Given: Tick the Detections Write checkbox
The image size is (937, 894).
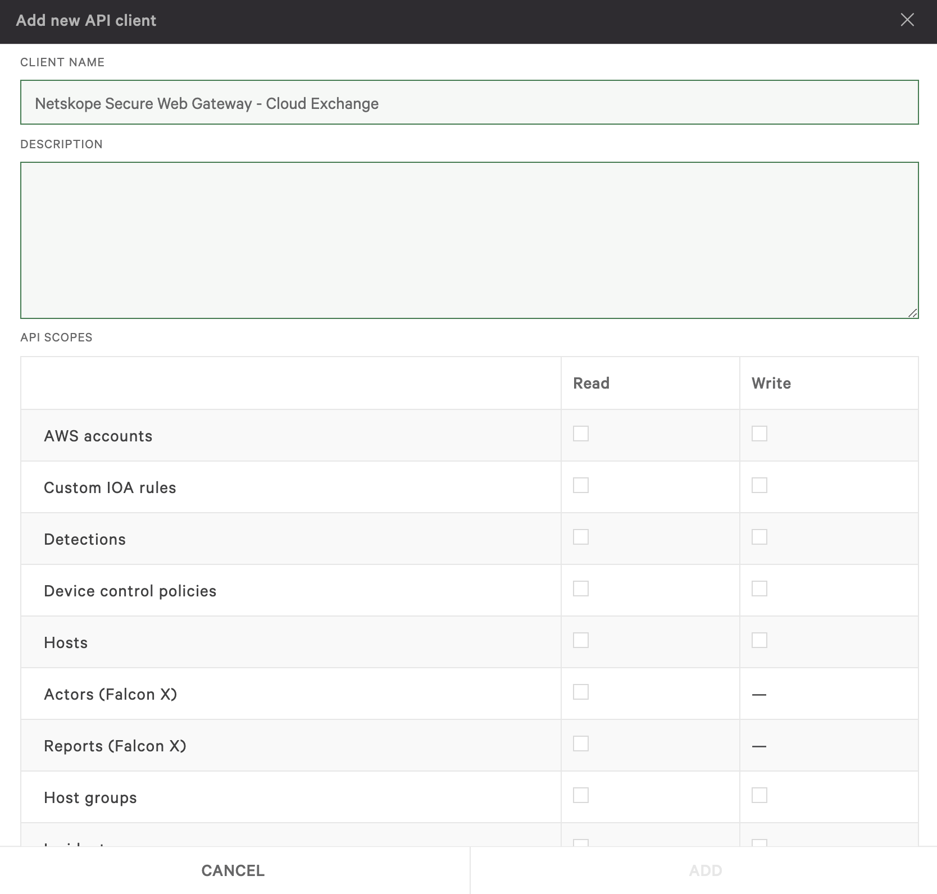Looking at the screenshot, I should tap(759, 537).
